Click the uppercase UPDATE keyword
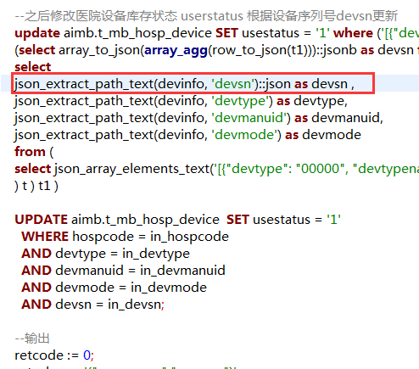The width and height of the screenshot is (419, 369). (x=42, y=220)
